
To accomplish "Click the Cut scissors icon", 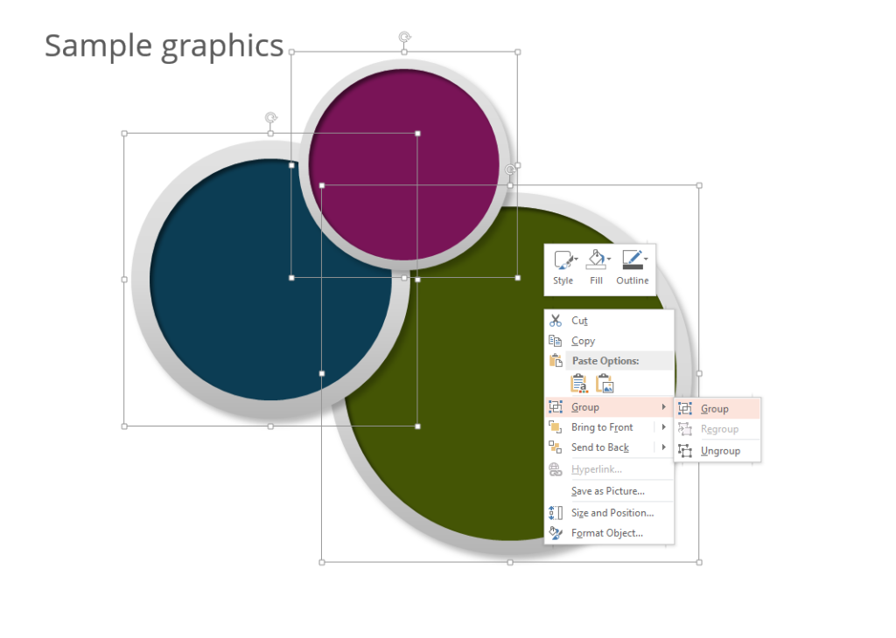I will click(x=555, y=321).
